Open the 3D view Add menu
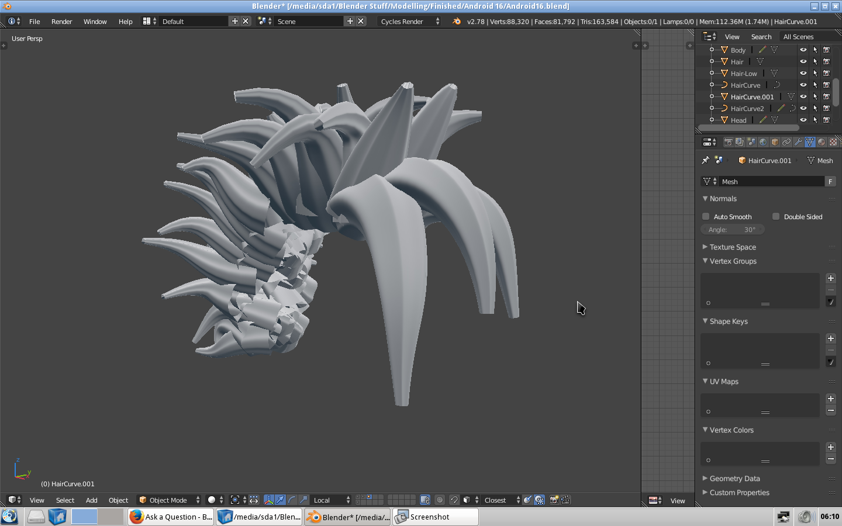Screen dimensions: 842x526 click(92, 500)
